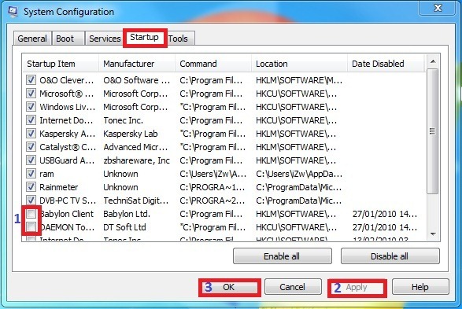Sort by the Startup Item column header
462x309 pixels.
pos(61,64)
